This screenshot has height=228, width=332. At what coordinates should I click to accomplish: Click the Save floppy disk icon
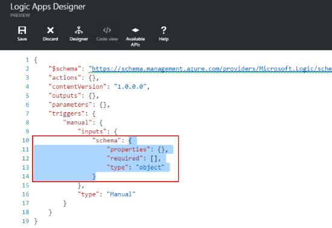[22, 30]
